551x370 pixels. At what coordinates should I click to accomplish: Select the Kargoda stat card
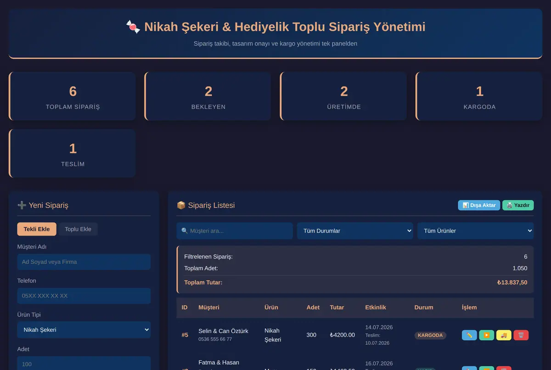[479, 96]
